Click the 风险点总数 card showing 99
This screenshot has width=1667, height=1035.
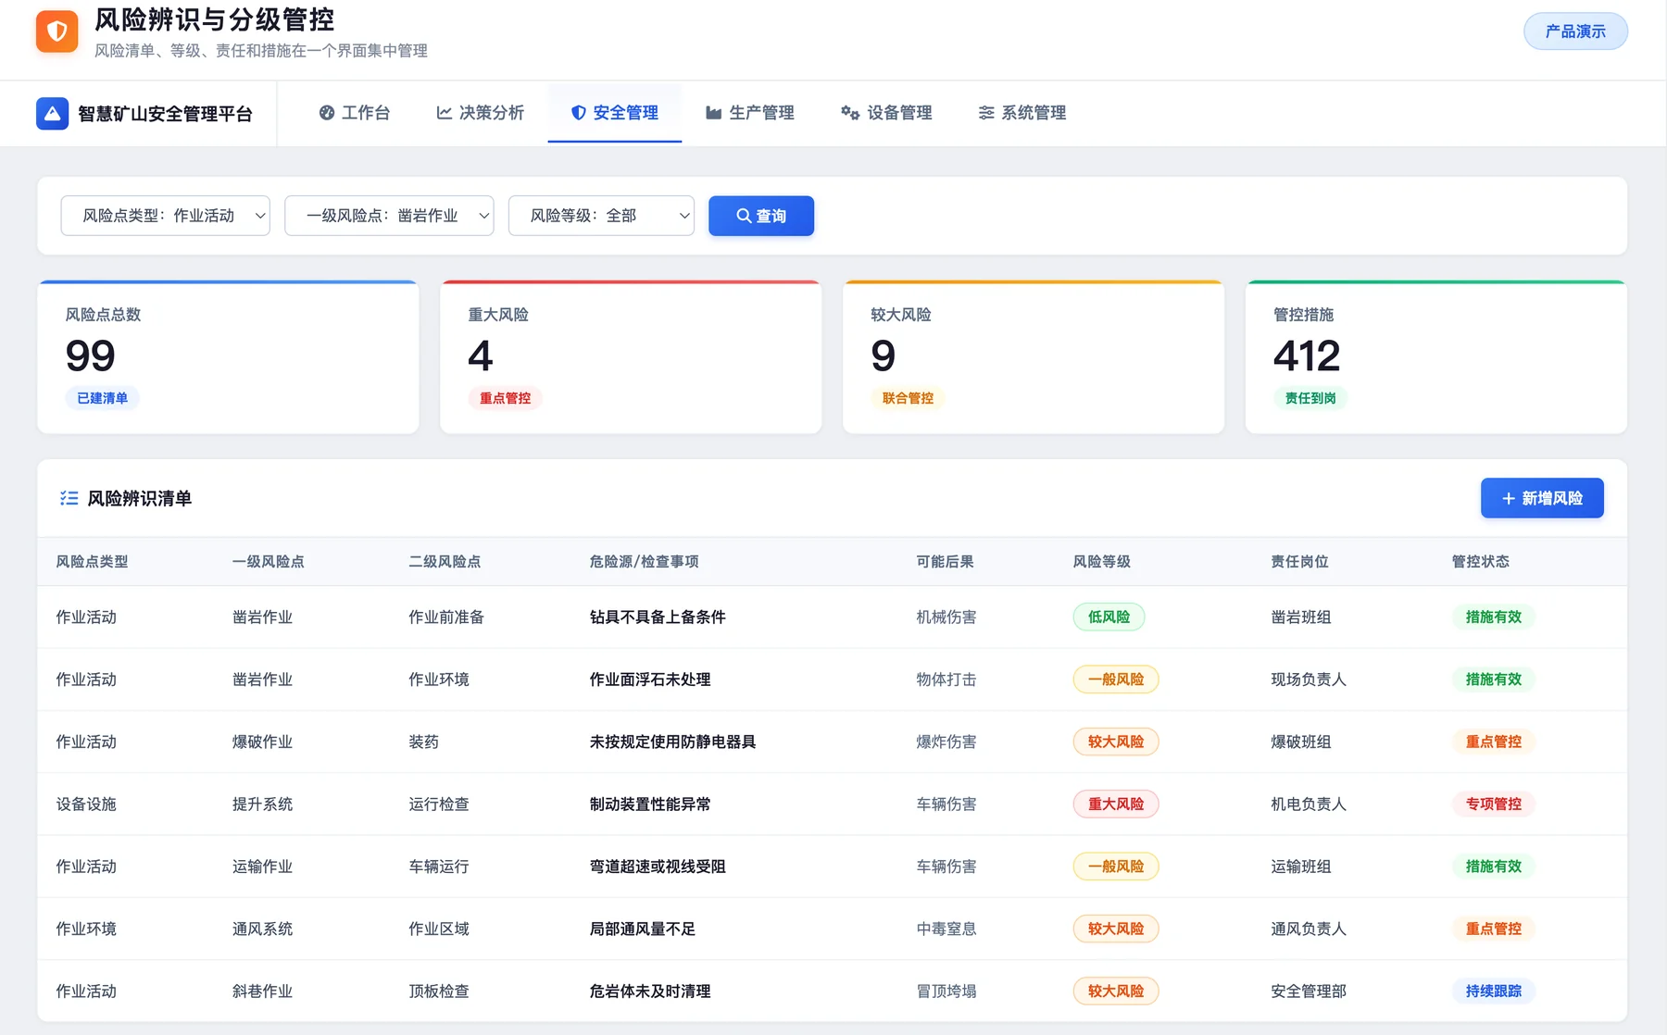(x=228, y=357)
